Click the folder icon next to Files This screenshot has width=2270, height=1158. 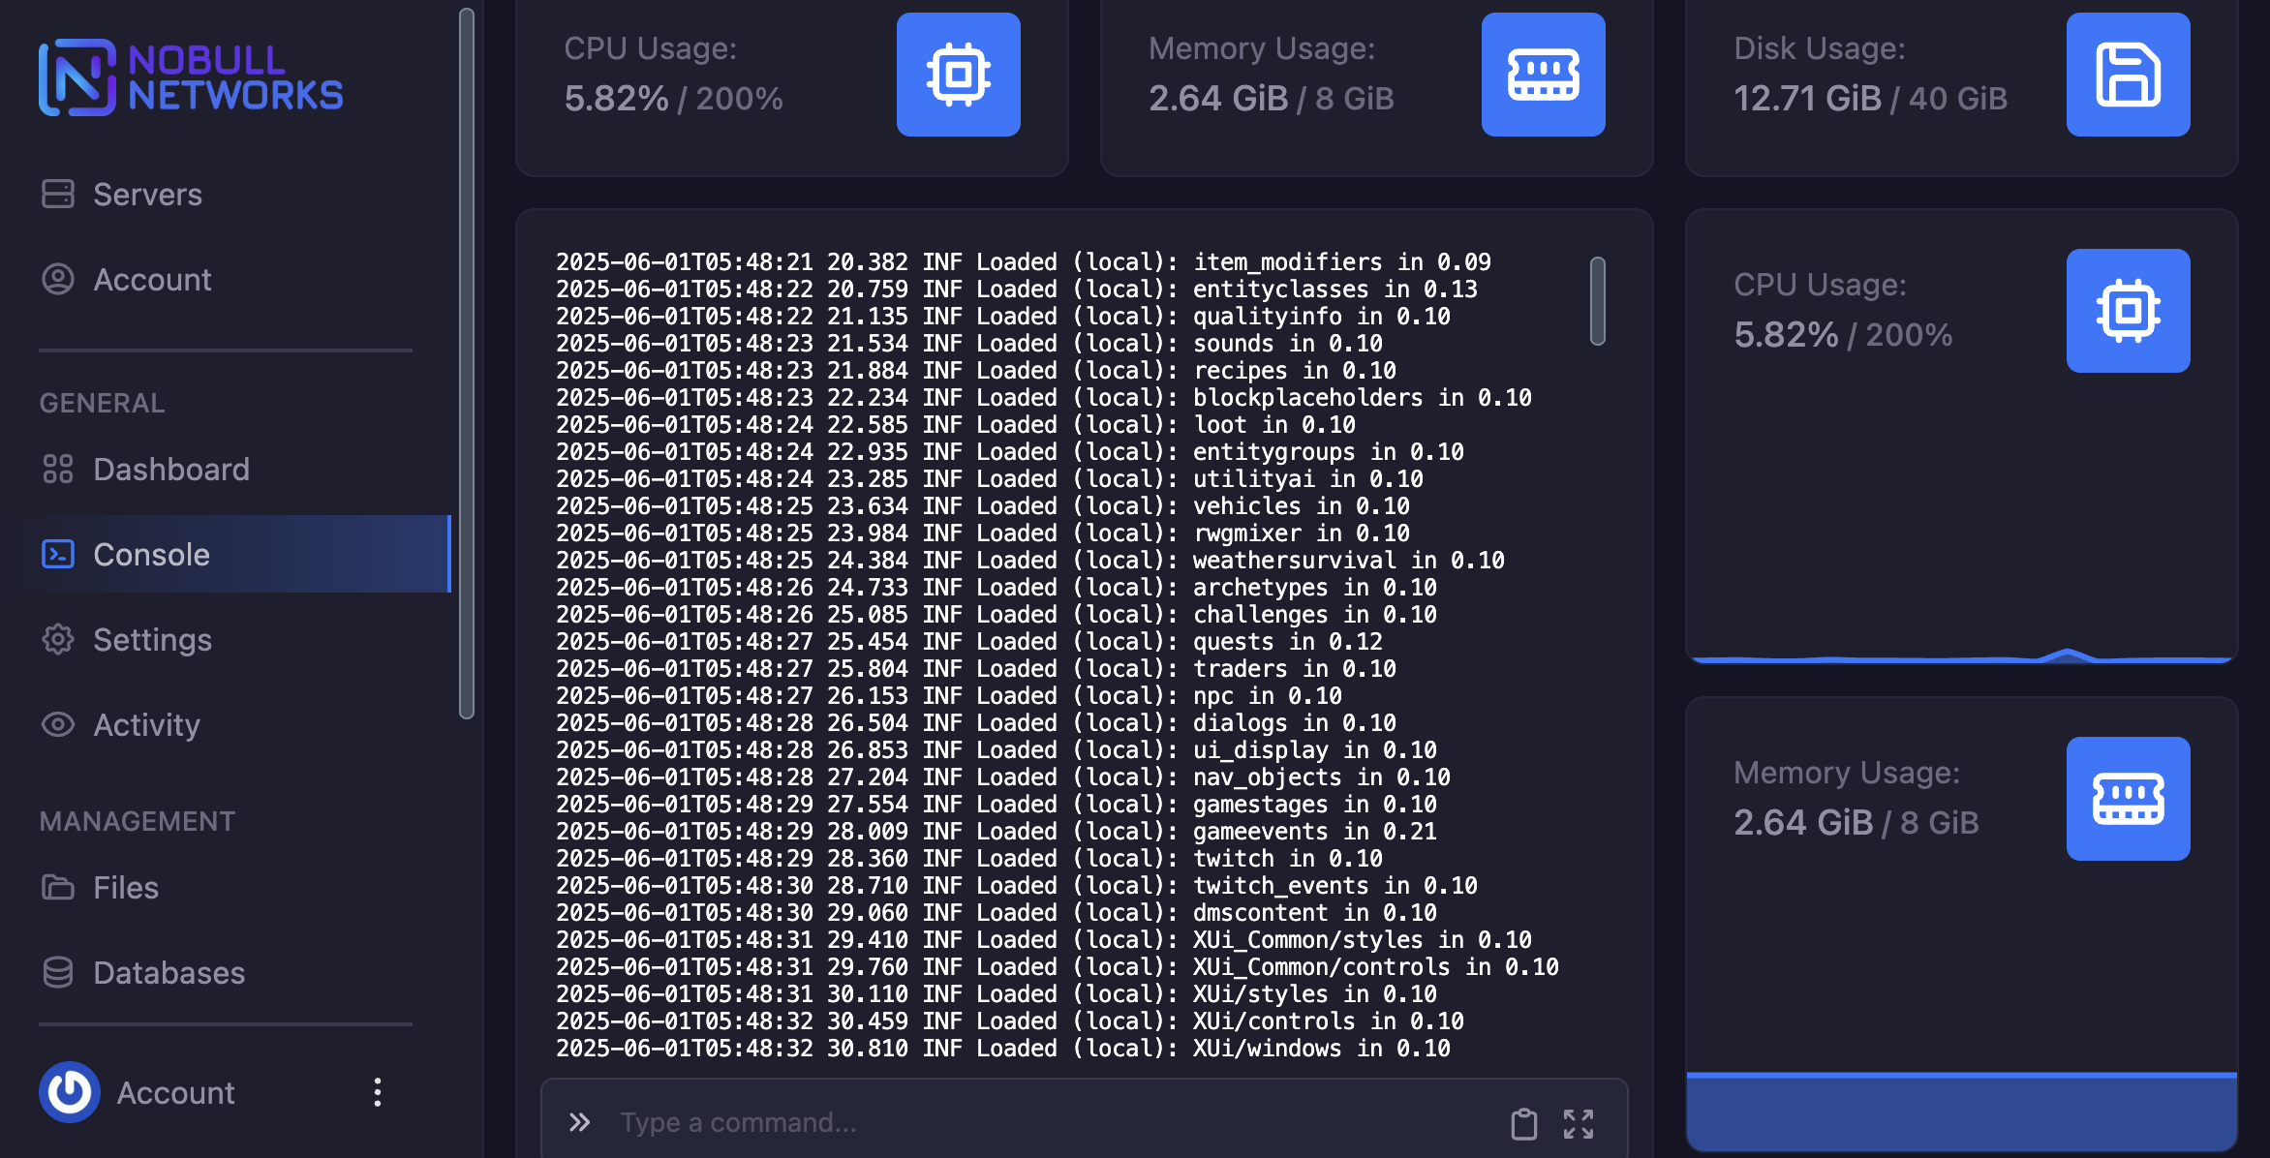(58, 887)
